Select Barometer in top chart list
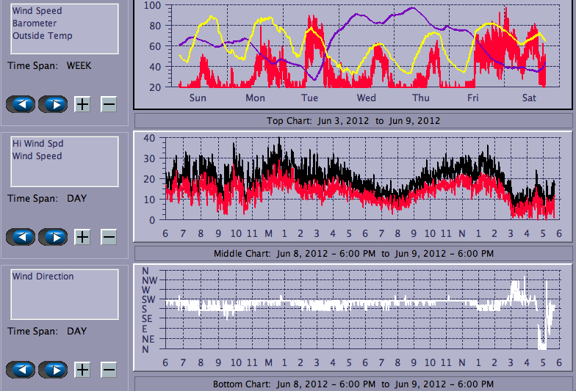 point(34,23)
